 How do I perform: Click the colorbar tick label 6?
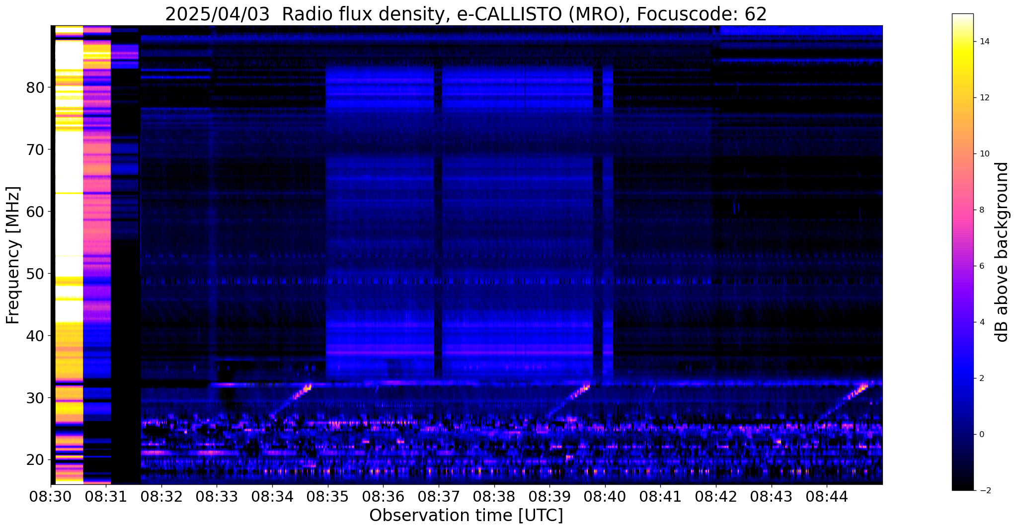pyautogui.click(x=981, y=266)
